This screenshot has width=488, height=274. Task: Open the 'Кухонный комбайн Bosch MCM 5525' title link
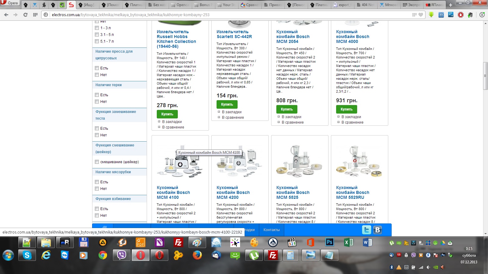(x=293, y=192)
